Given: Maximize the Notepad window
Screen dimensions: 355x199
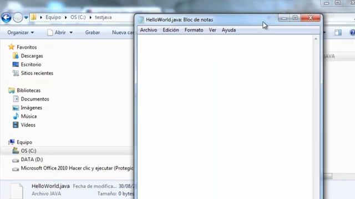Looking at the screenshot, I should (295, 18).
